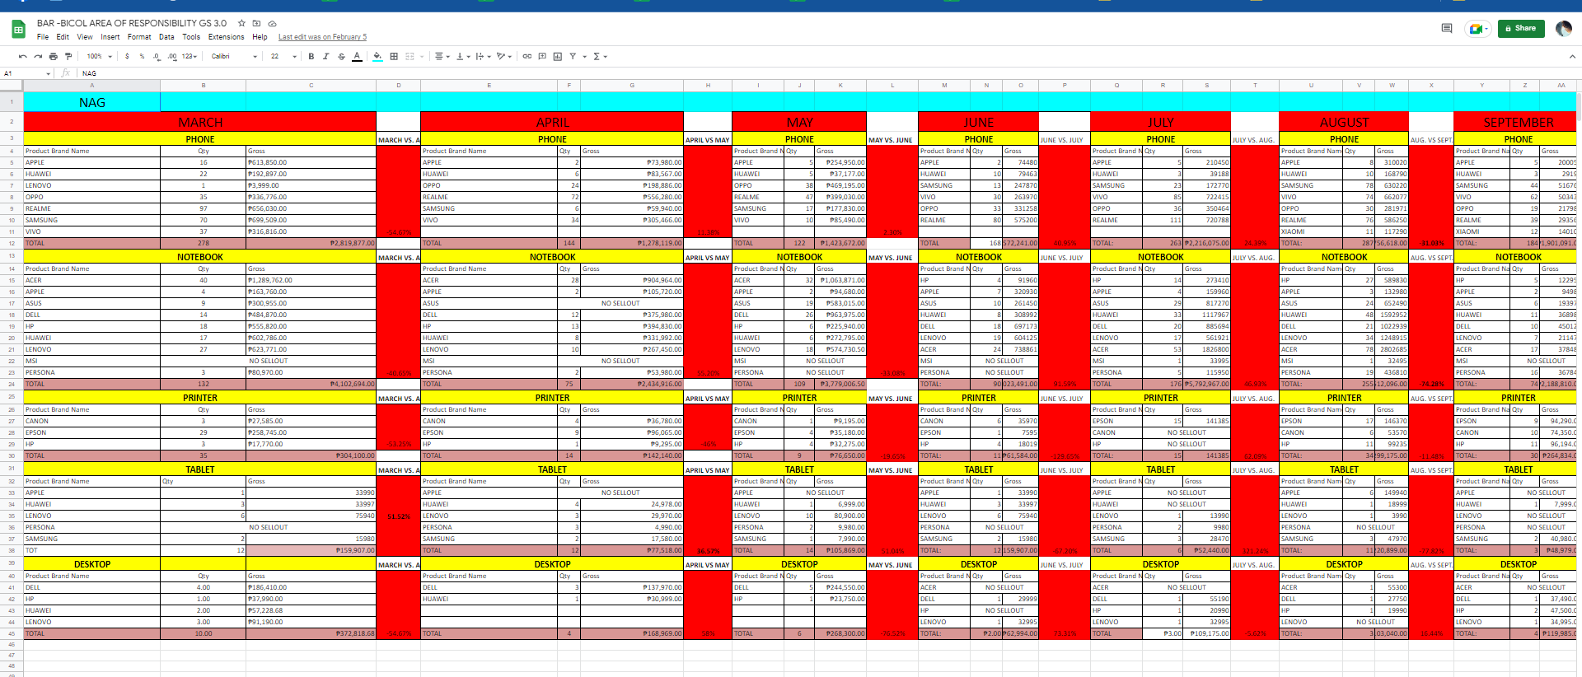The width and height of the screenshot is (1582, 677).
Task: Toggle bold formatting
Action: (311, 57)
